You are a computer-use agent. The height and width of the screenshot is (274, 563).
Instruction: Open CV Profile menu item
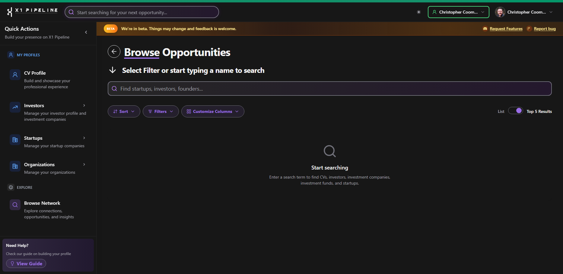click(x=48, y=79)
